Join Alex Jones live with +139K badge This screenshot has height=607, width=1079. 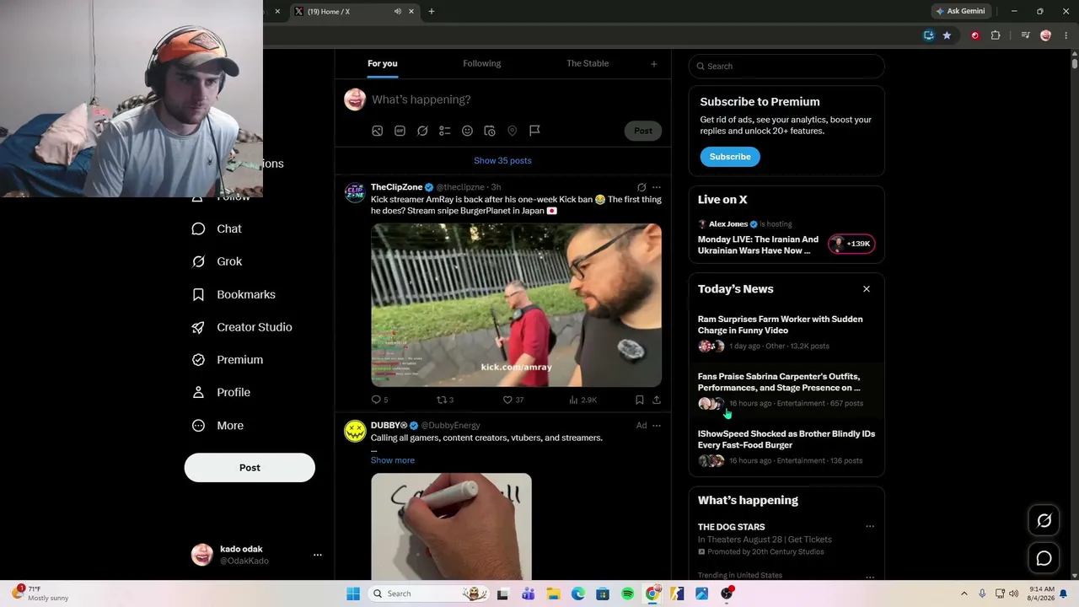point(852,244)
